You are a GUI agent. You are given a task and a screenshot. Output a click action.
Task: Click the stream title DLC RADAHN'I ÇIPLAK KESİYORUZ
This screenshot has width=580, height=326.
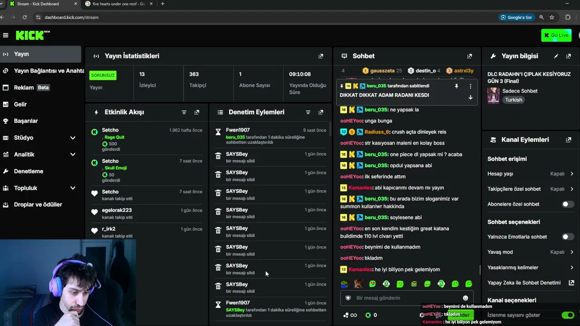point(529,77)
